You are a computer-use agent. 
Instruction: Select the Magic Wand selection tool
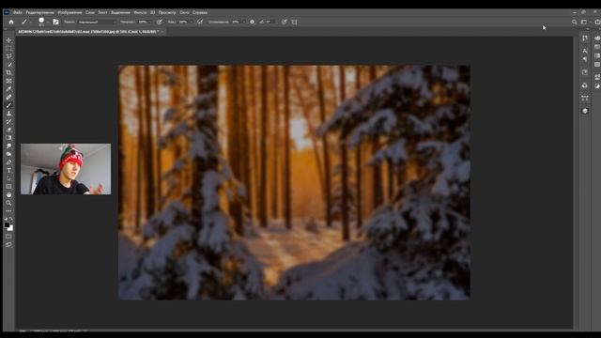click(x=8, y=65)
